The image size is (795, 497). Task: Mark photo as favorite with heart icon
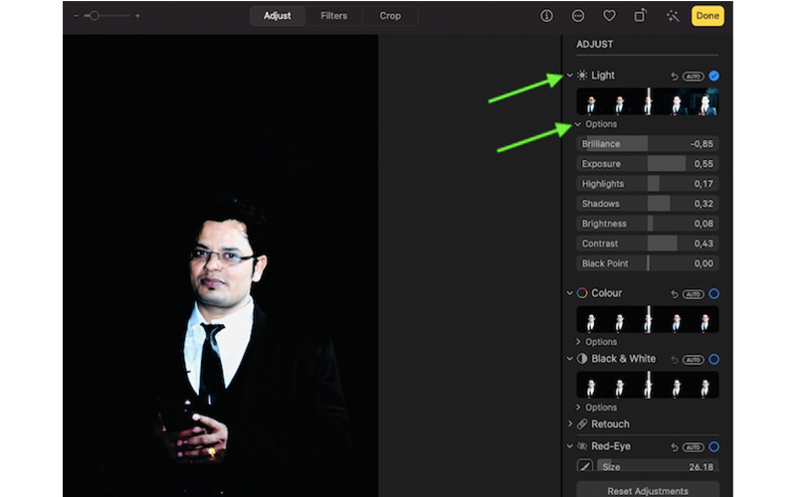coord(609,16)
